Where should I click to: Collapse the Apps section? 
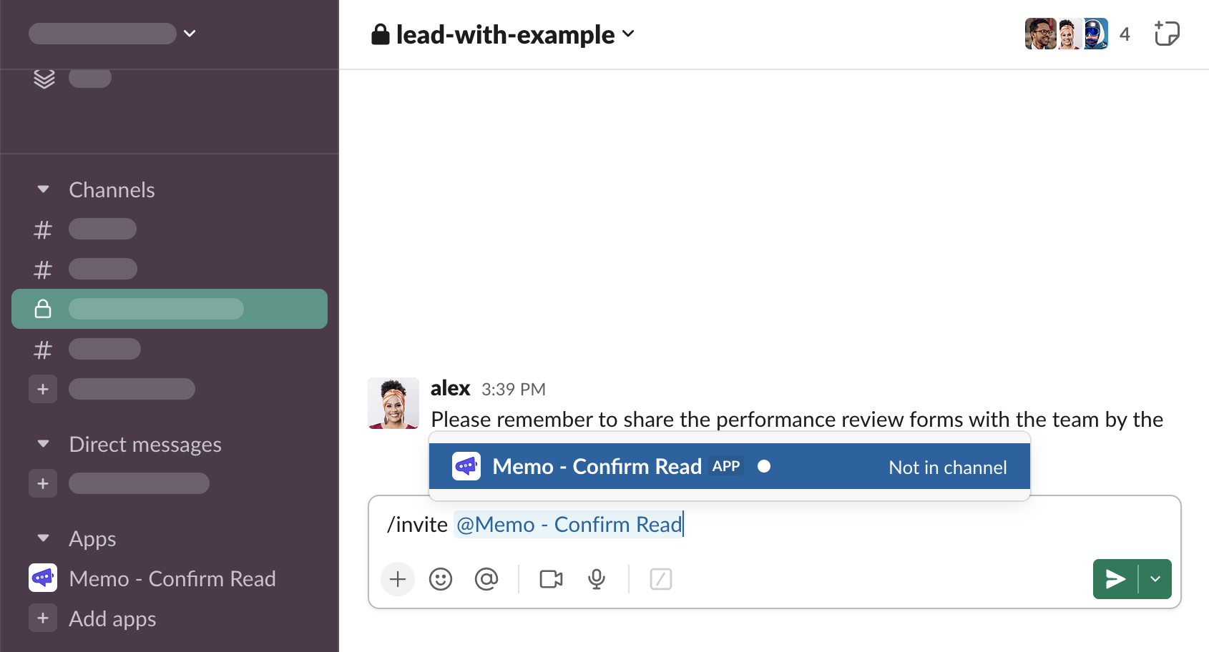[43, 538]
